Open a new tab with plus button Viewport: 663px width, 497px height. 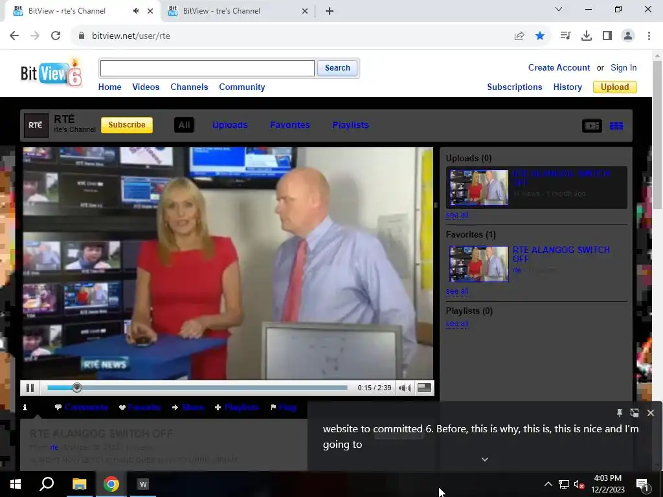point(330,11)
